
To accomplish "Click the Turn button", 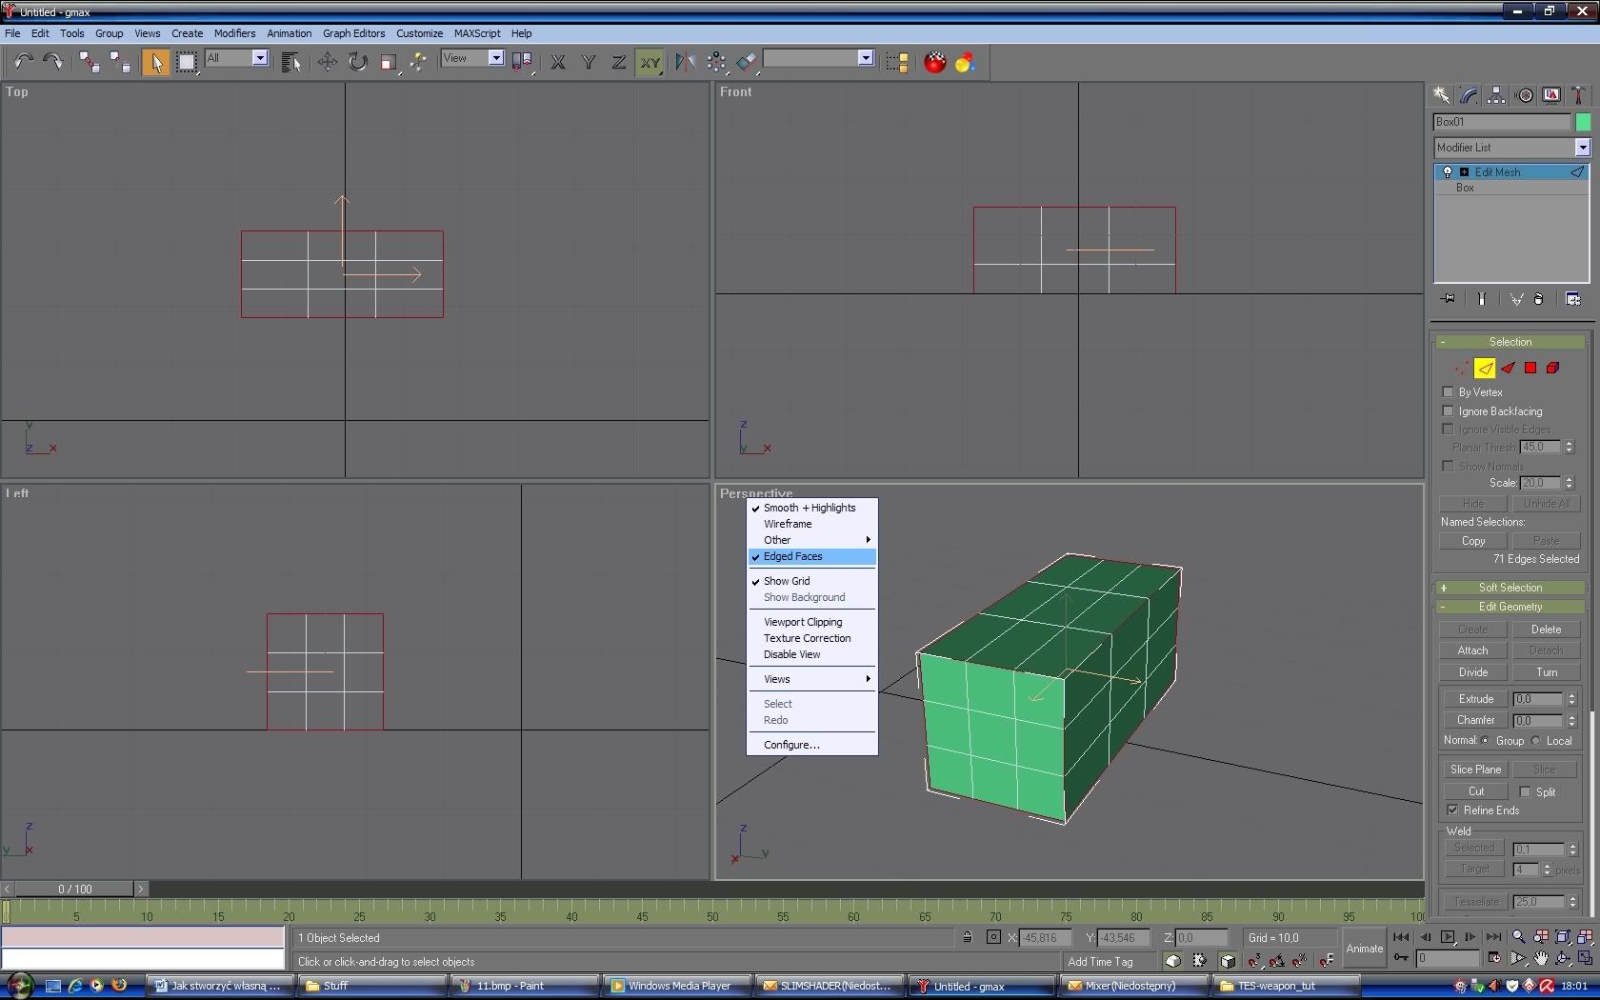I will point(1547,672).
